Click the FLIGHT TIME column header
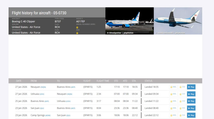 (x=103, y=81)
